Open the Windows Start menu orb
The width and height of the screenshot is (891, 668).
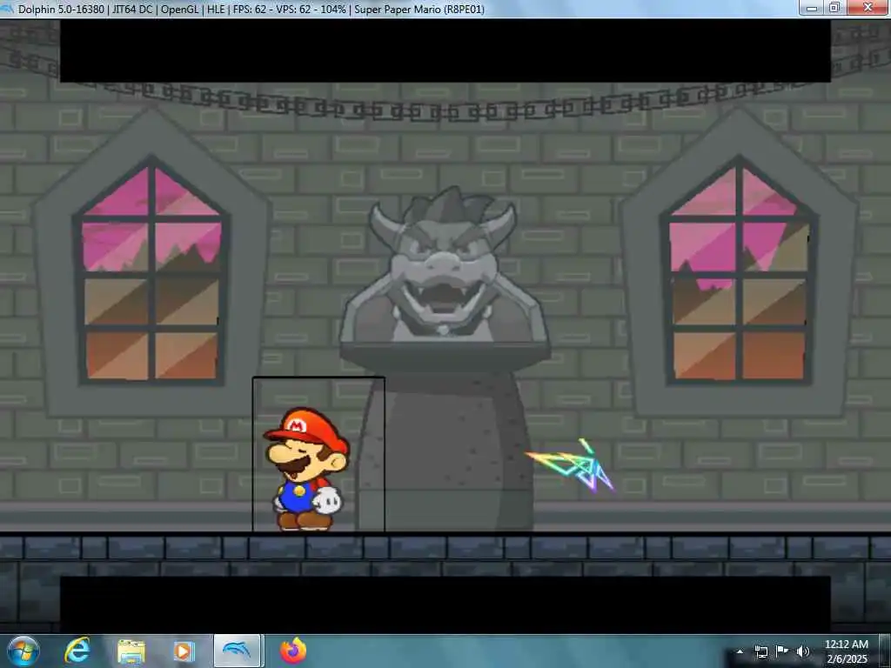[23, 651]
